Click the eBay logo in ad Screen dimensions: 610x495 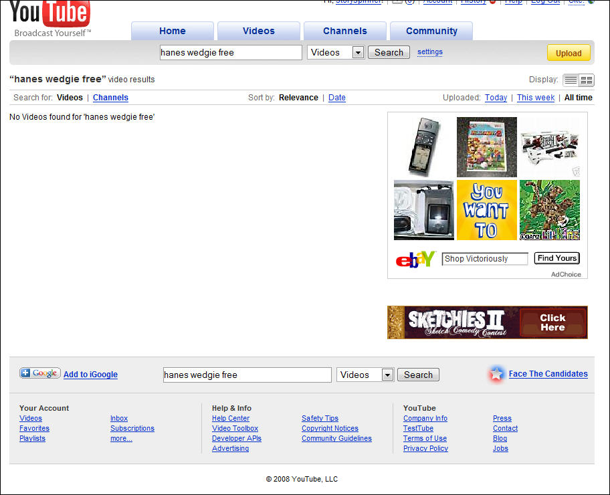(415, 259)
